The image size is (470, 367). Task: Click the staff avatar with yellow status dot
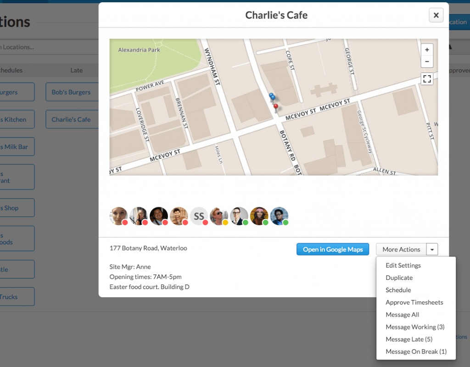(219, 216)
